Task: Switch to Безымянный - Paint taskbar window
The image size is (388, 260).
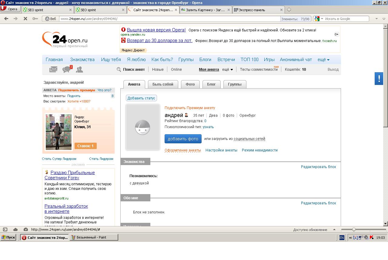Action: tap(94, 237)
